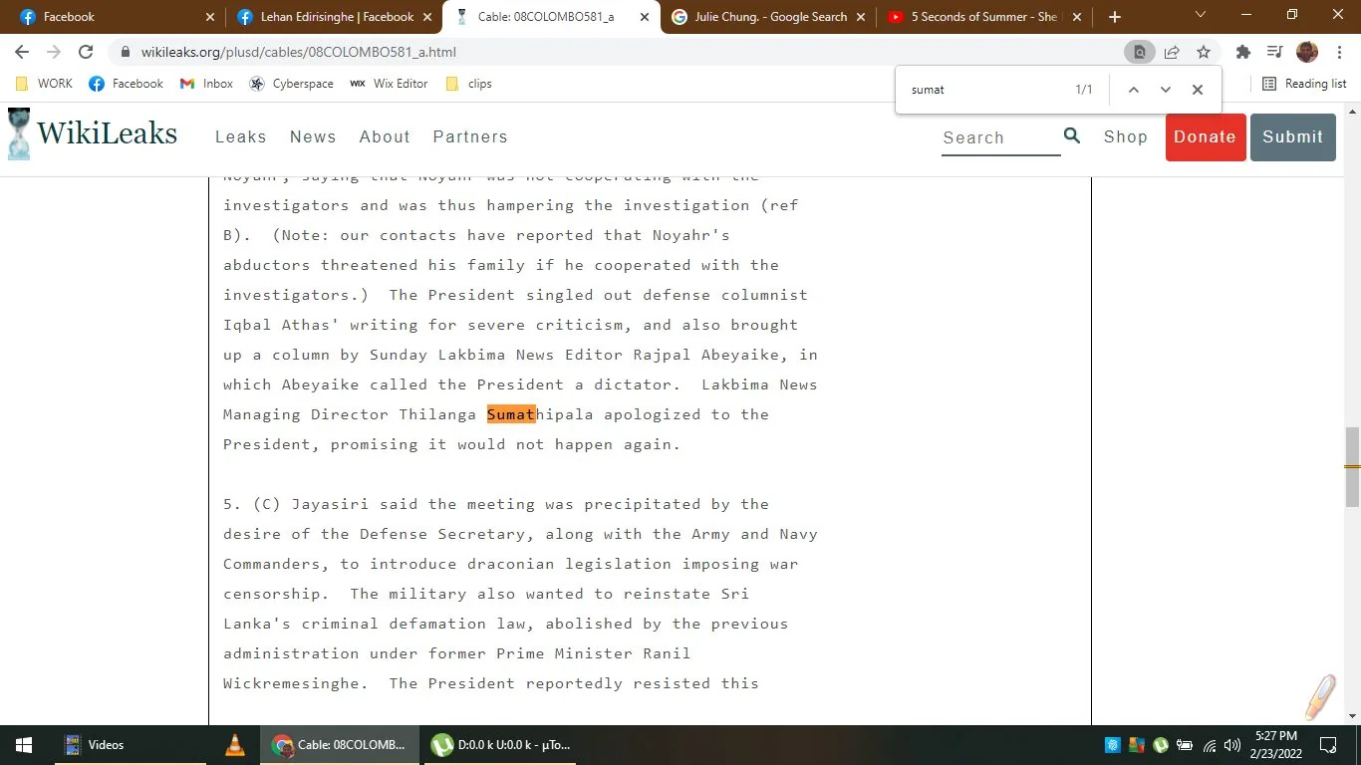Open the Reading list panel
The width and height of the screenshot is (1361, 765).
[1304, 84]
